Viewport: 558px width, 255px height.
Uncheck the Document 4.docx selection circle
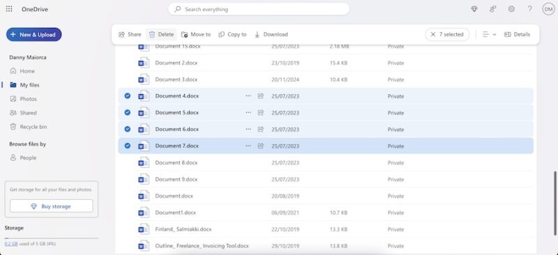coord(128,95)
